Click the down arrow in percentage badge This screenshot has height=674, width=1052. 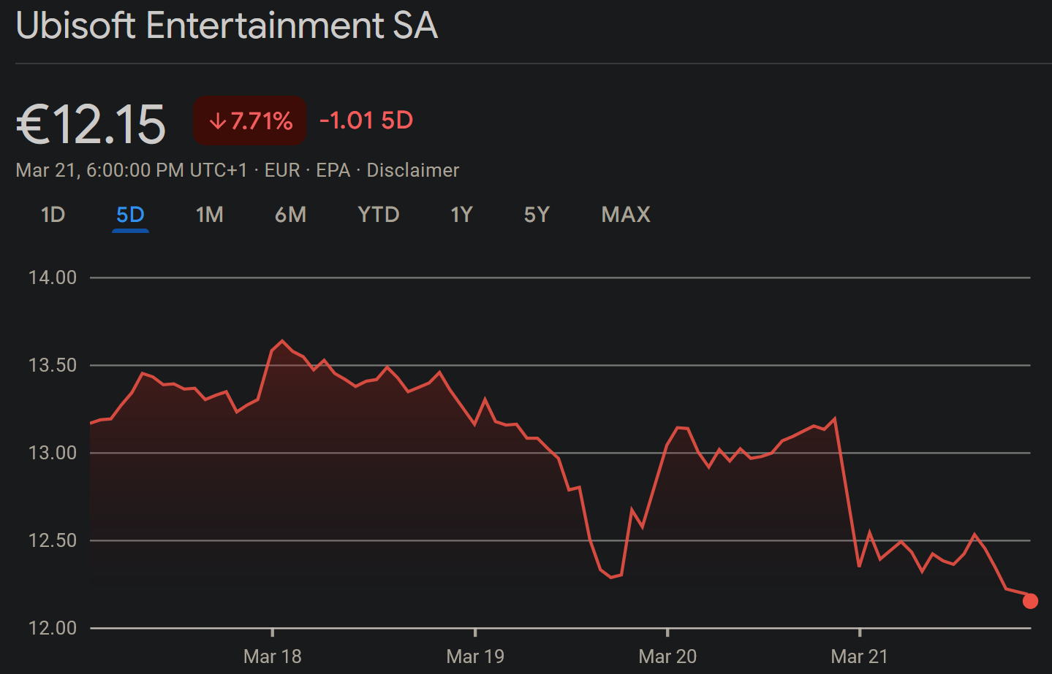(217, 120)
